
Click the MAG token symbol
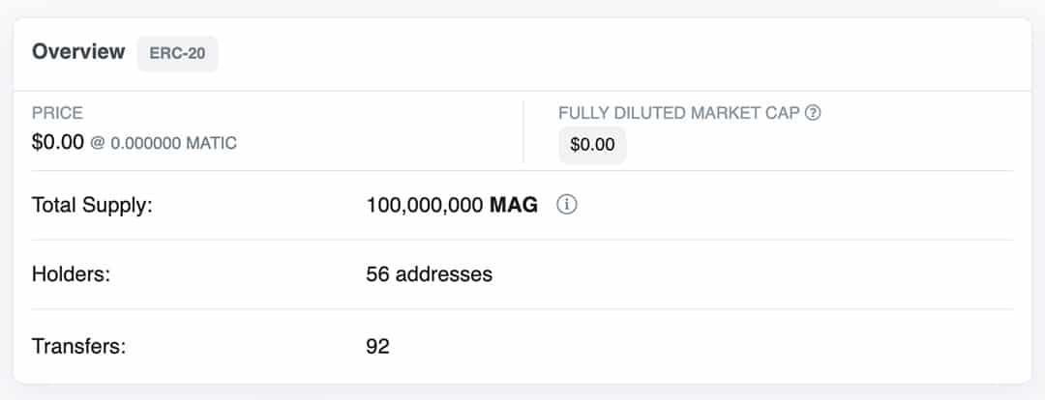[x=514, y=206]
